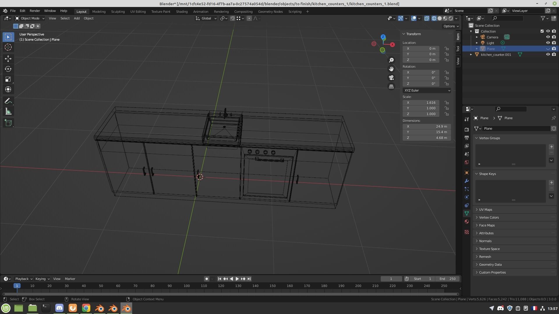Open the XYZ Euler rotation mode dropdown
The height and width of the screenshot is (314, 559).
pyautogui.click(x=427, y=90)
